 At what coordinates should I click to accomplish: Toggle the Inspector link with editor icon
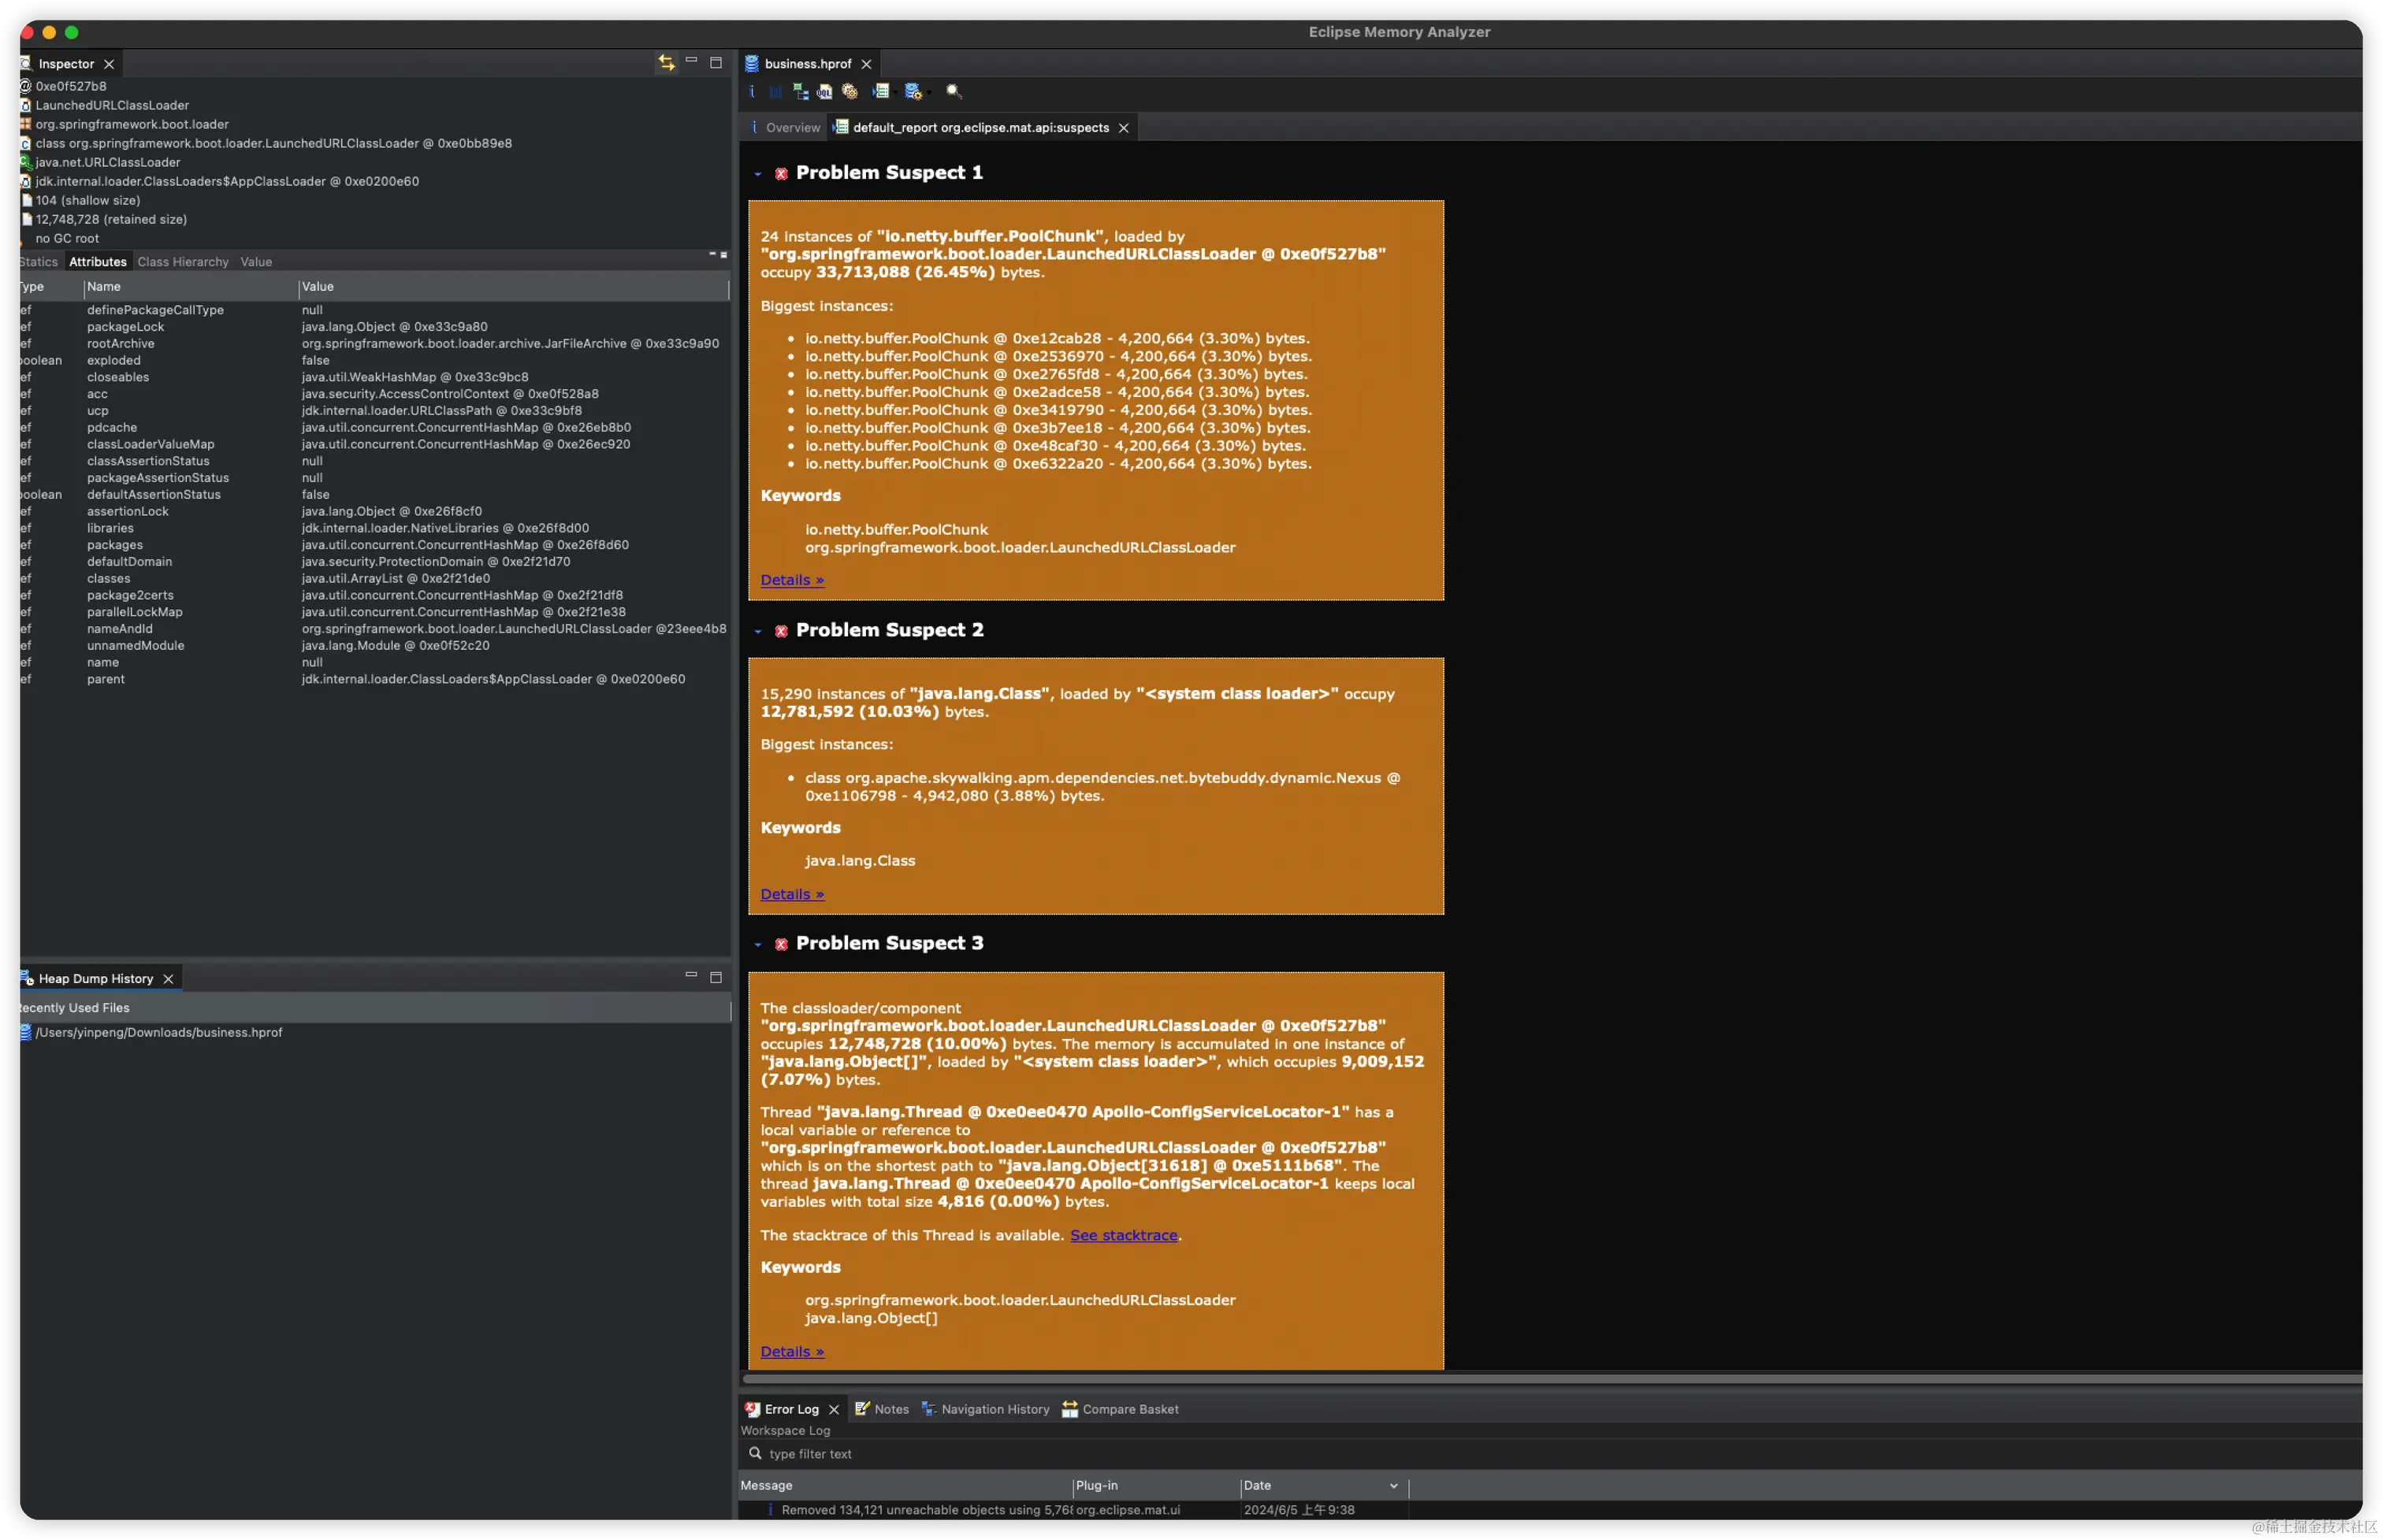(667, 63)
